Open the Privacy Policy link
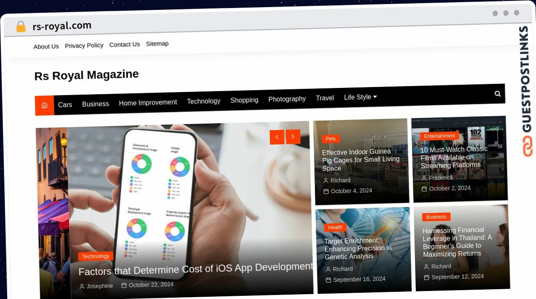 pyautogui.click(x=84, y=46)
